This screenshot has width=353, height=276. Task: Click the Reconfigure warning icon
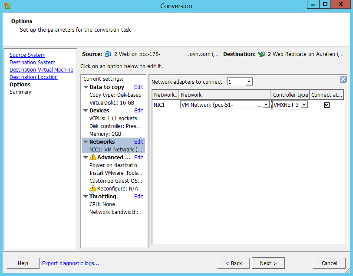[92, 189]
